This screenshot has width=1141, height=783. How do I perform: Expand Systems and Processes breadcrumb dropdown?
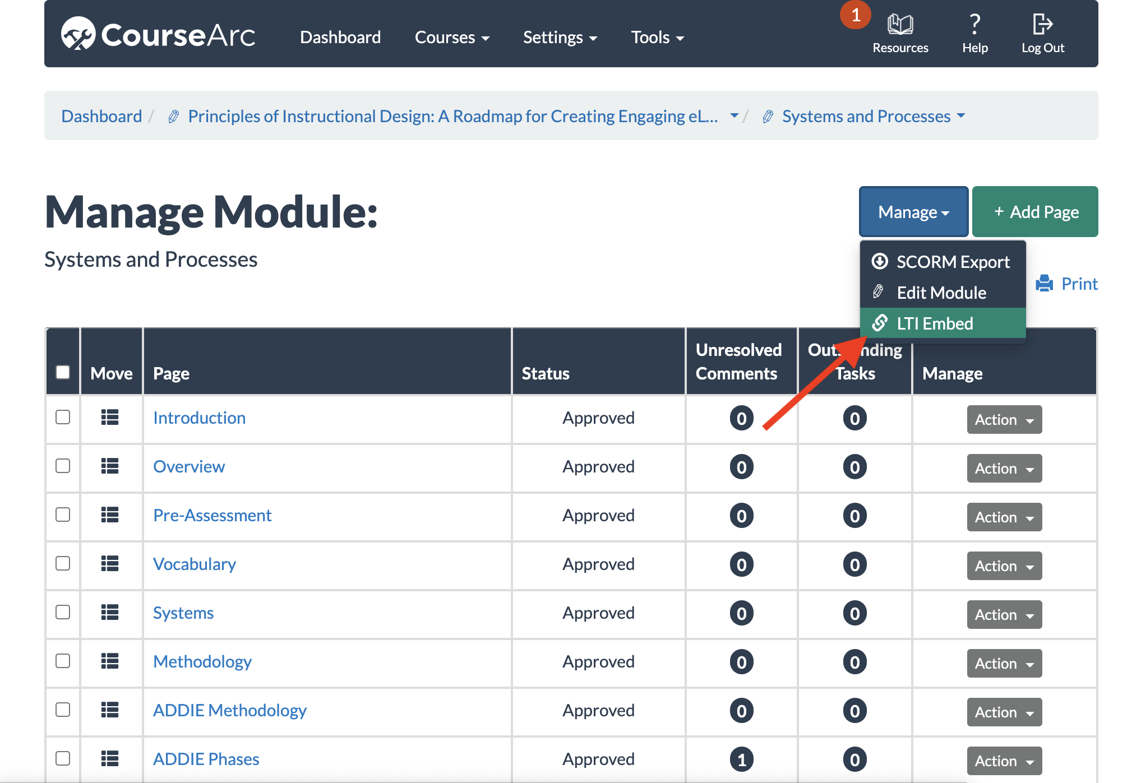coord(961,116)
